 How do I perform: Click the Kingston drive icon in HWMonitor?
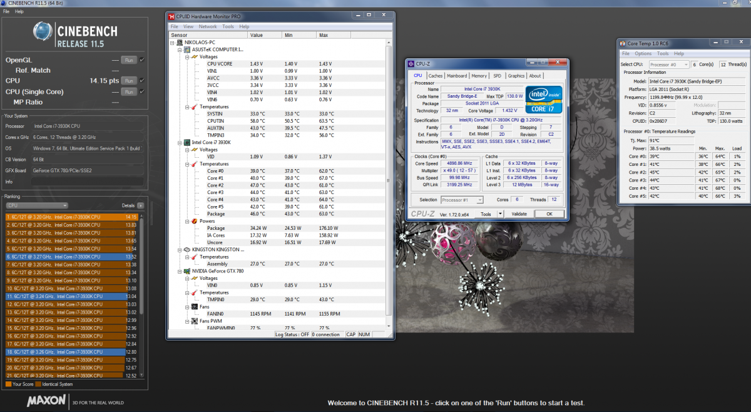coord(187,249)
